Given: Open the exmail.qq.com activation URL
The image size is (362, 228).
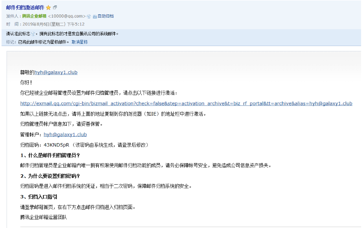Looking at the screenshot, I should tap(186, 103).
